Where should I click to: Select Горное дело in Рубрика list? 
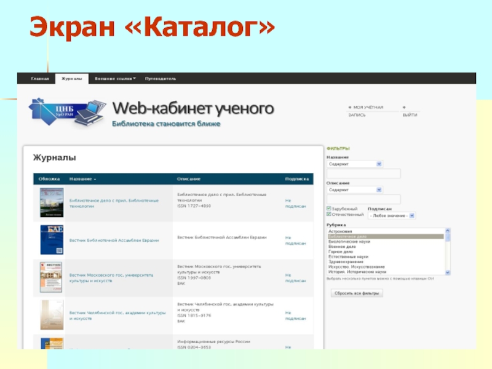386,252
